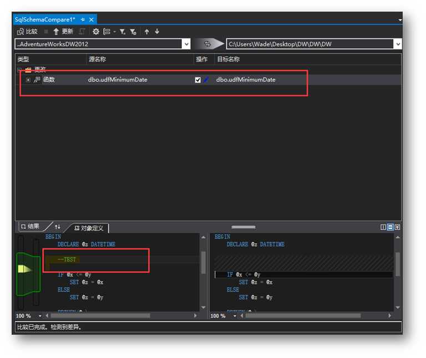Switch to the 对象定义 tab
426x358 pixels.
pyautogui.click(x=89, y=228)
